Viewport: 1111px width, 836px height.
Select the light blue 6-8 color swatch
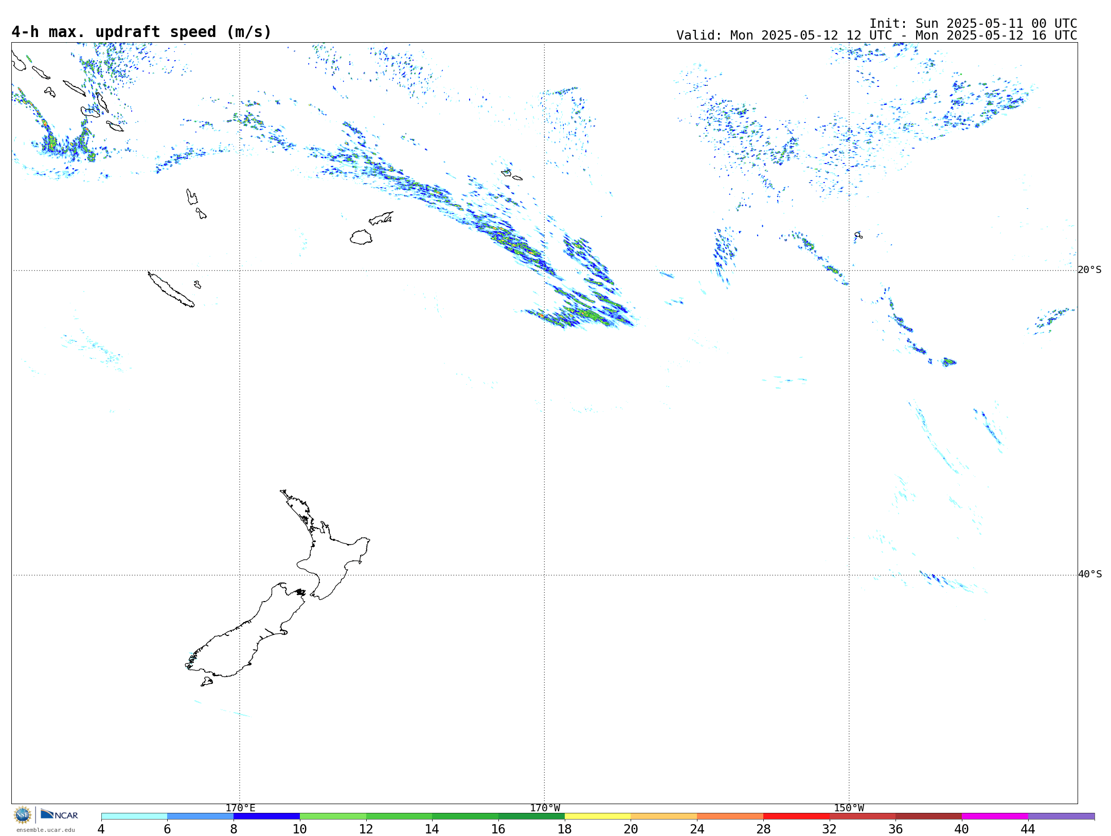pyautogui.click(x=201, y=816)
